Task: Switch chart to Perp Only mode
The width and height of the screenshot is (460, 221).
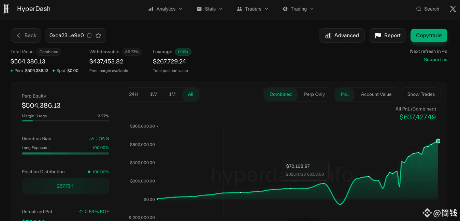Action: (315, 94)
